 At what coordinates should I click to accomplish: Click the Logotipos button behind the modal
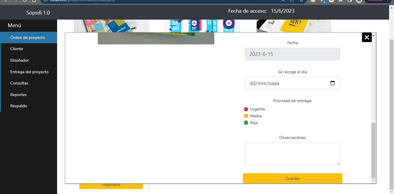pos(111,186)
